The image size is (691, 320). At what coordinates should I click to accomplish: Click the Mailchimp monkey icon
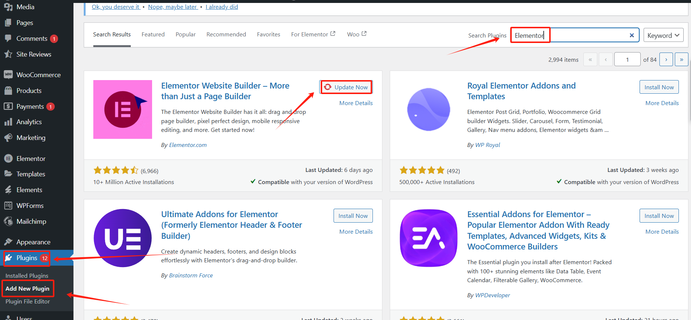(x=8, y=221)
